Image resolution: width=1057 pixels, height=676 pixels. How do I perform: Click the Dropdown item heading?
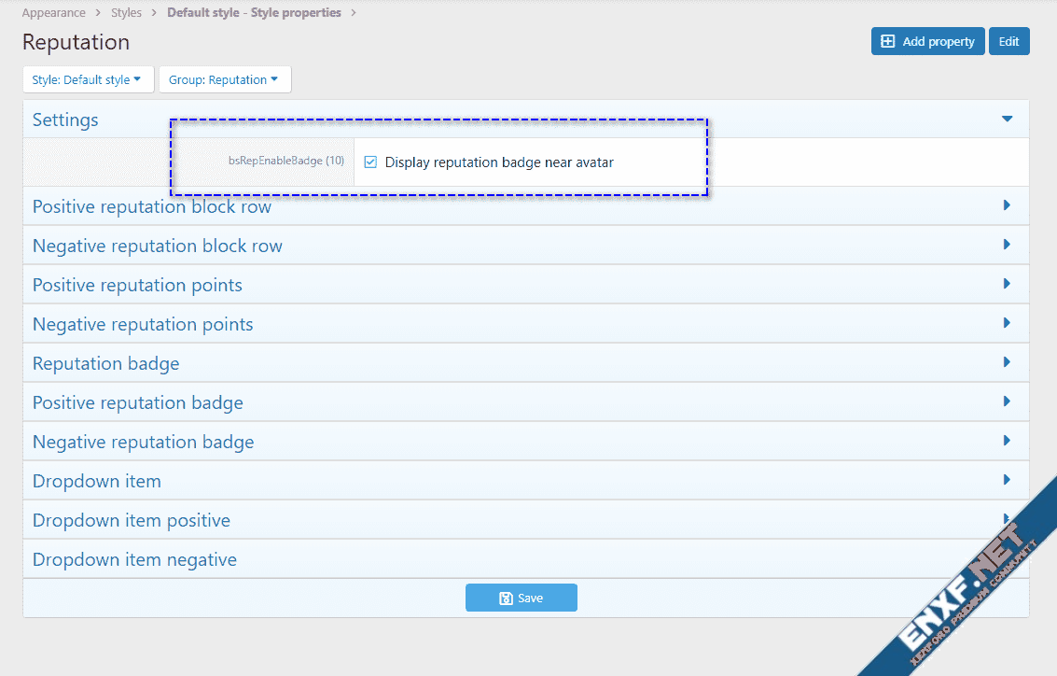point(96,481)
